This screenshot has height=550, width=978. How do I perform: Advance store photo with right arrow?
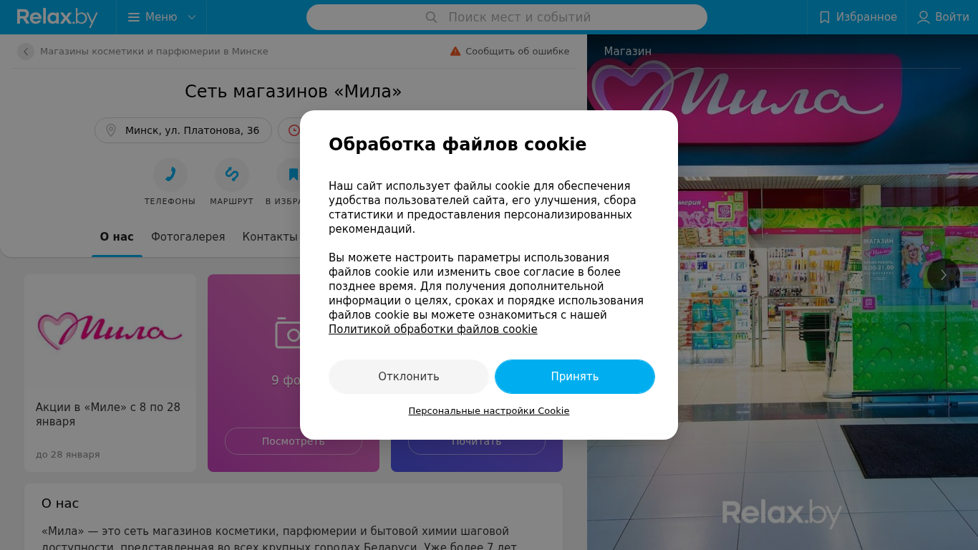[x=944, y=275]
